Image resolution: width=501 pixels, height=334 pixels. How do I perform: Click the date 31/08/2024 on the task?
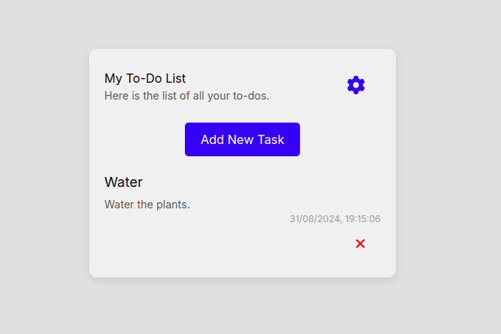pyautogui.click(x=314, y=219)
